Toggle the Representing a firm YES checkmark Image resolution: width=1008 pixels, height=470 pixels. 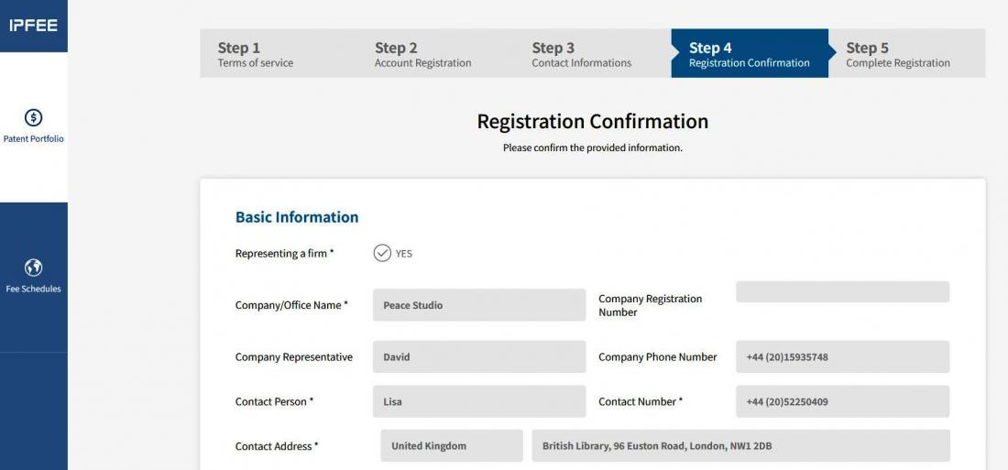point(382,253)
